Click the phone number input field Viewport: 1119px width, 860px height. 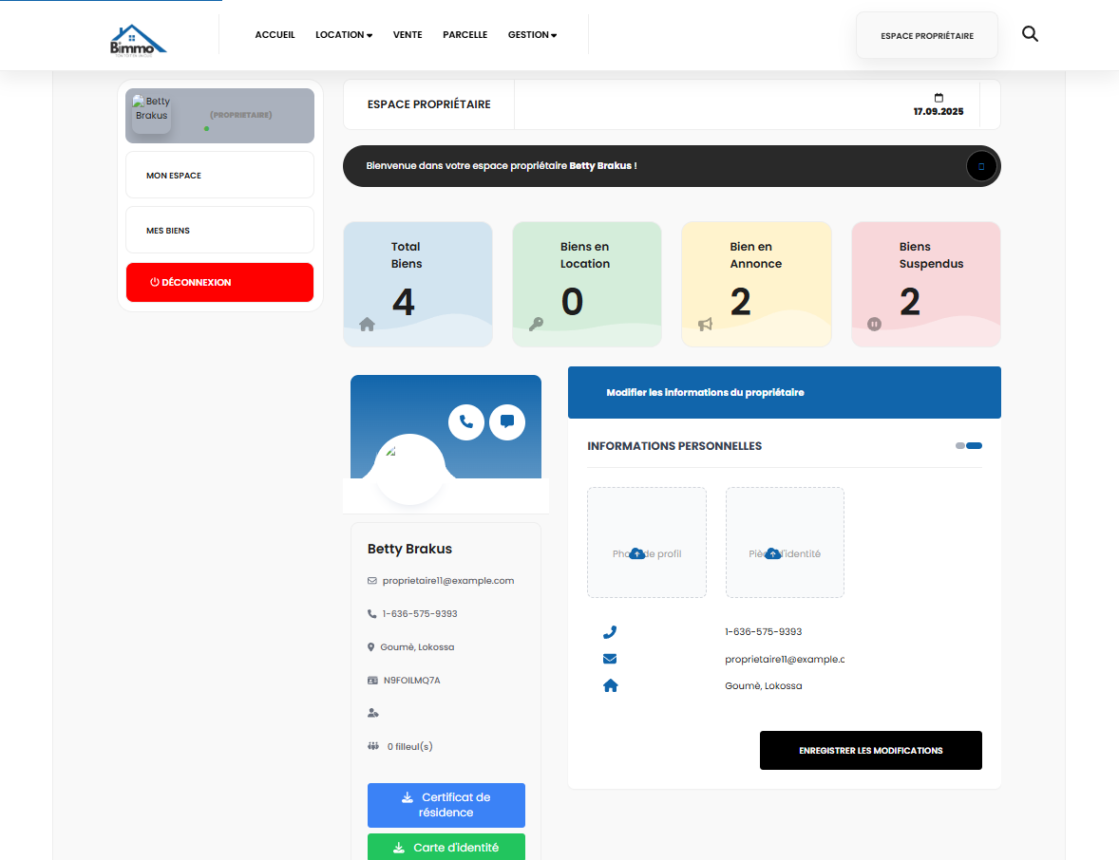(784, 632)
